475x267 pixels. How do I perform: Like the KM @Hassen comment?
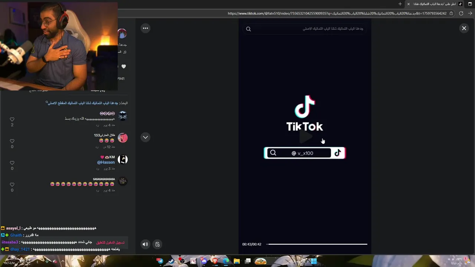12,163
